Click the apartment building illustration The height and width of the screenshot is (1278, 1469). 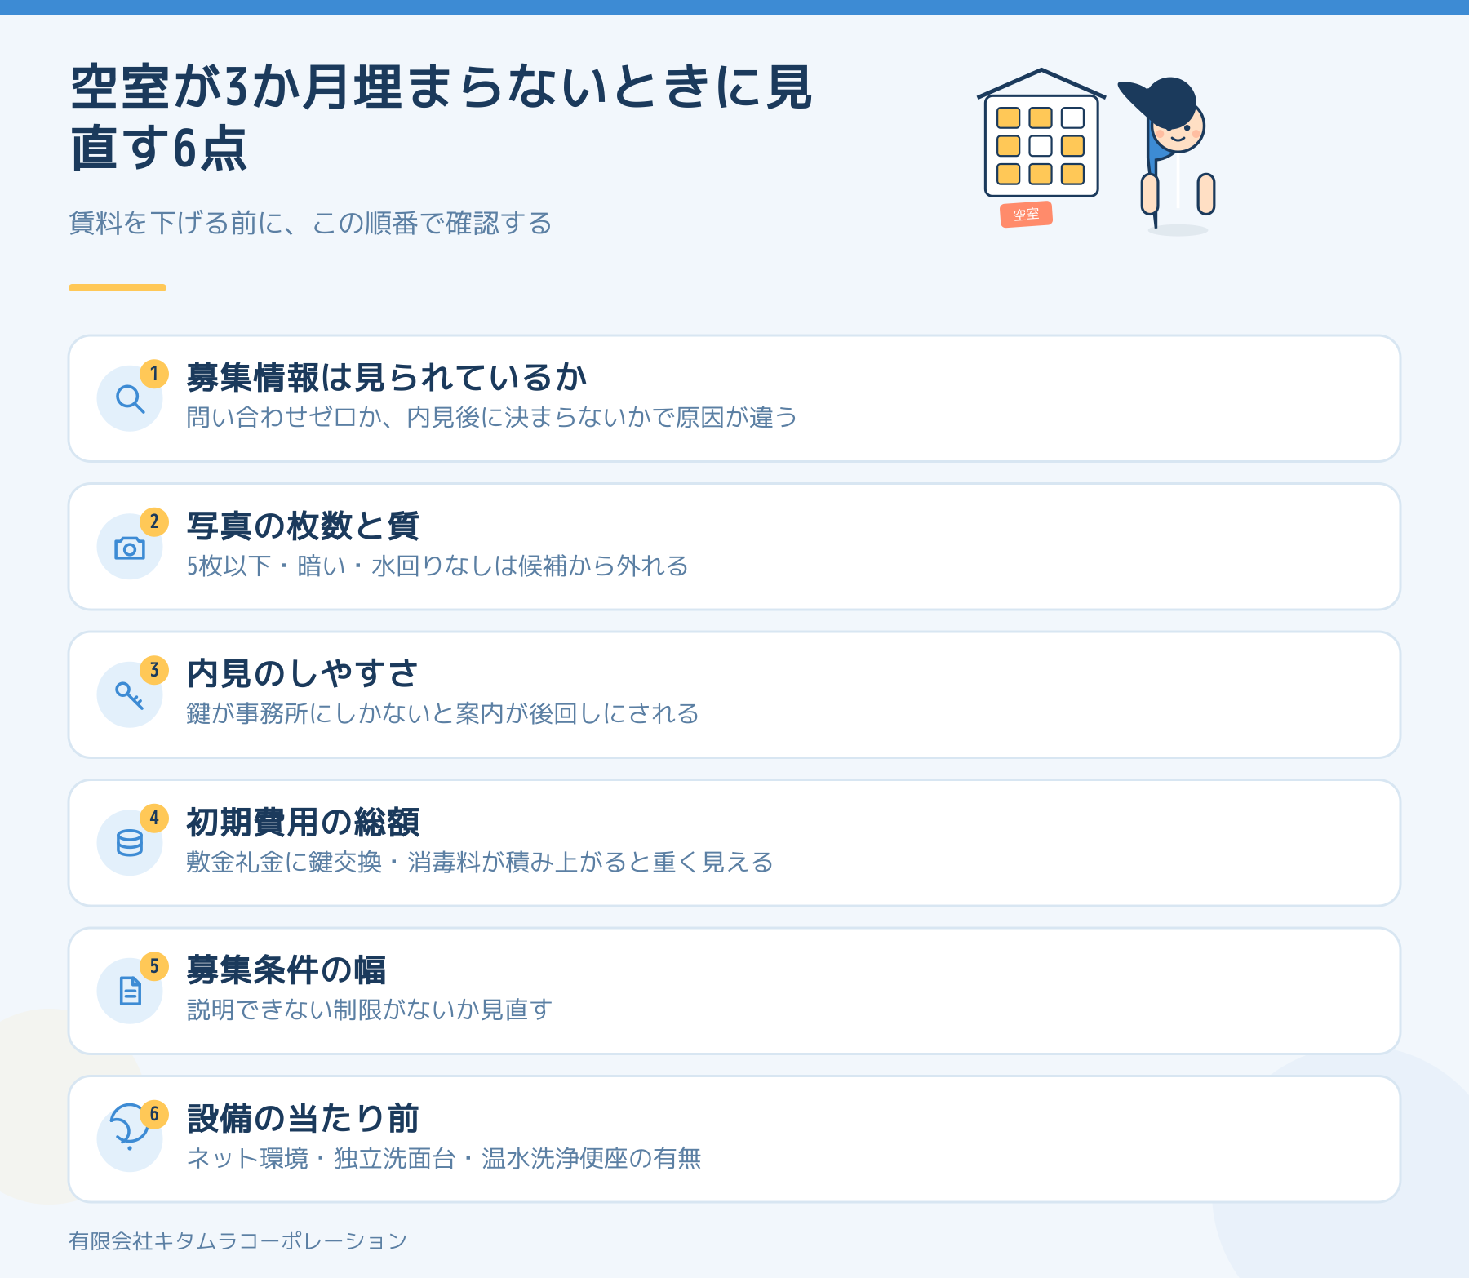point(1041,133)
